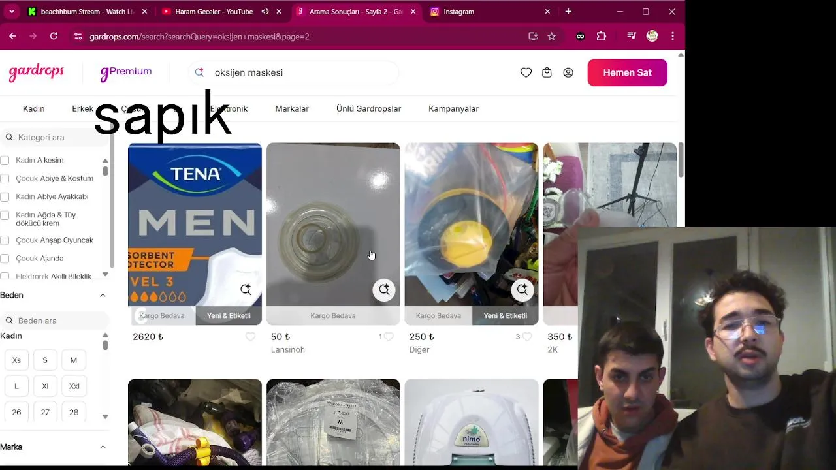
Task: Open the Kampanyalar menu
Action: pyautogui.click(x=453, y=109)
